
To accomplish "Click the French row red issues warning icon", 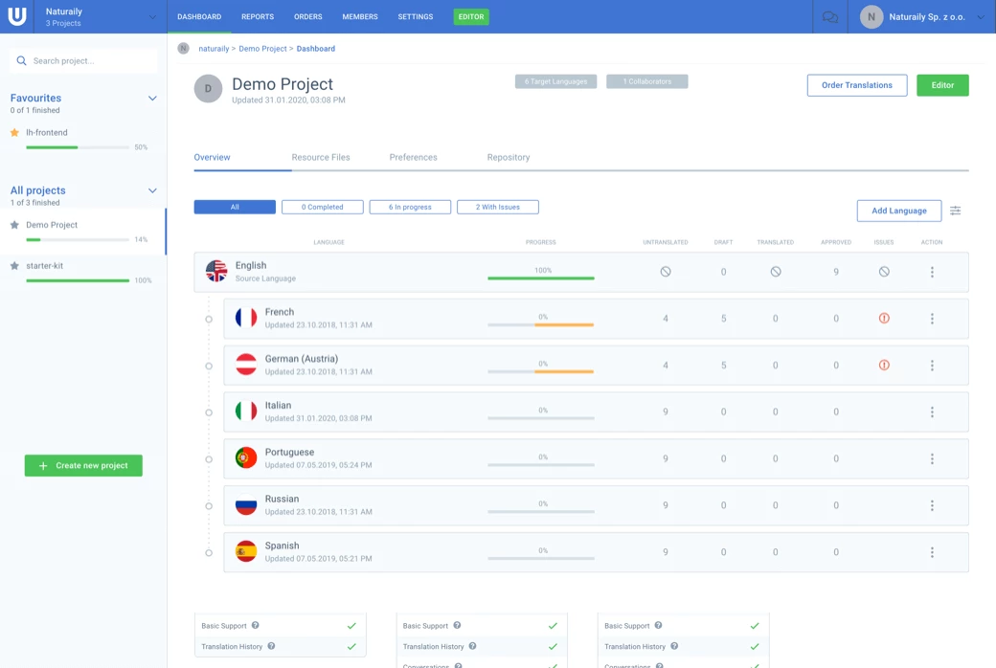I will pos(884,318).
